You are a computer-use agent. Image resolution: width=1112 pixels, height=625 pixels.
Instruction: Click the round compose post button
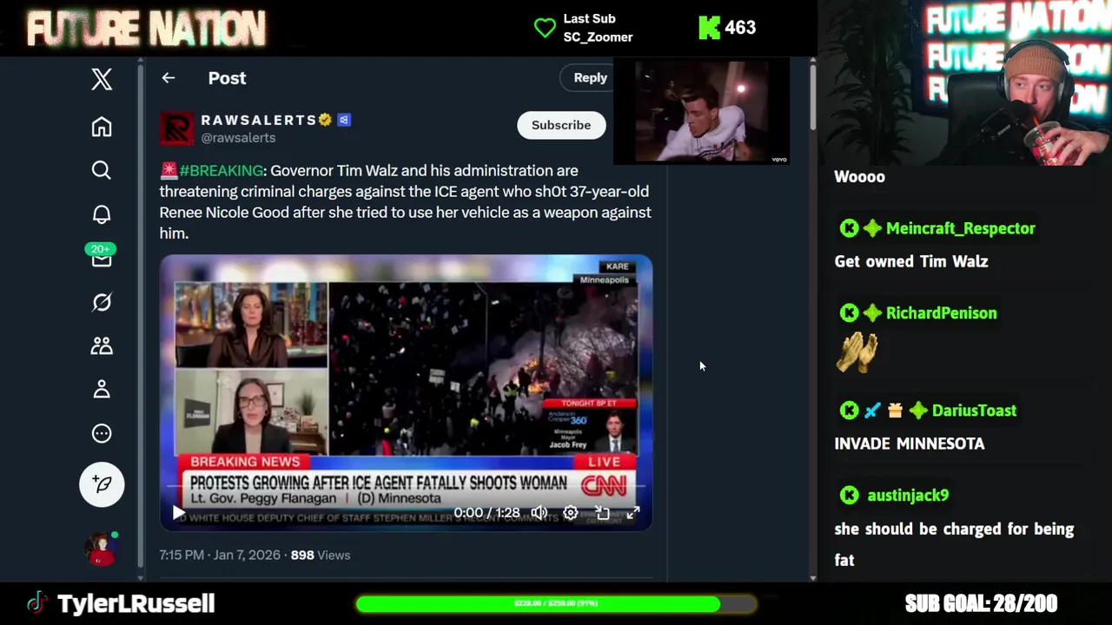pyautogui.click(x=102, y=484)
